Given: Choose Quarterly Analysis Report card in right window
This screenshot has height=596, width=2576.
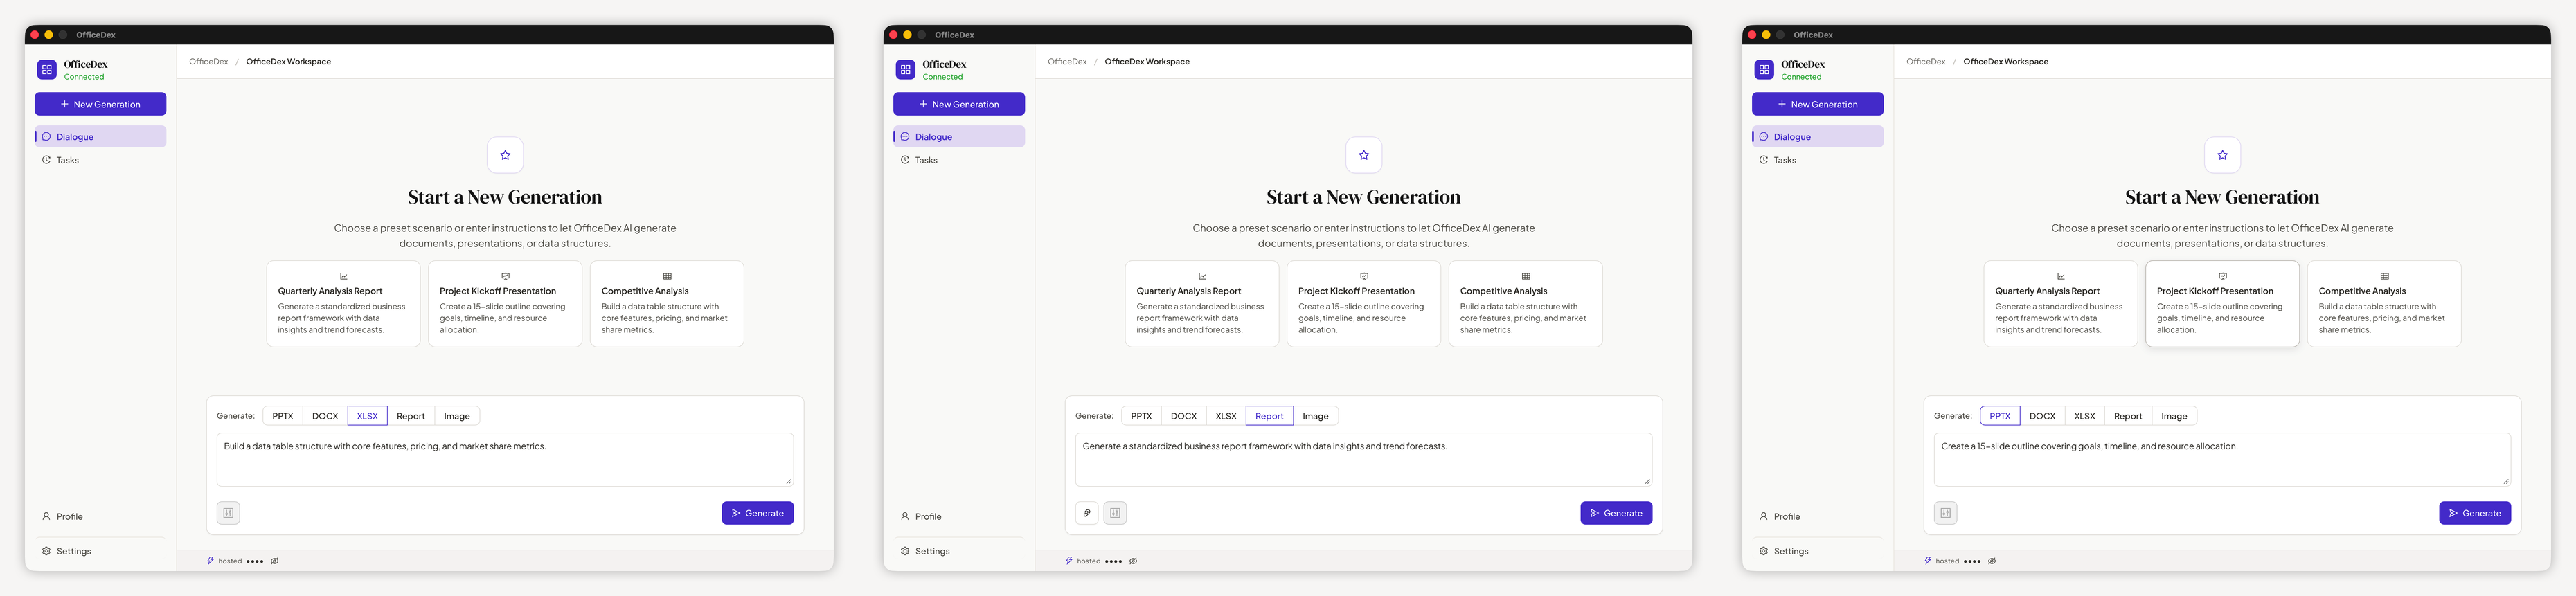Looking at the screenshot, I should (x=2060, y=304).
